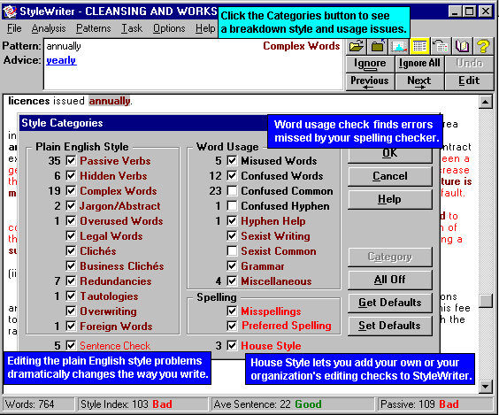Click the list with curved arrow icon
Image resolution: width=499 pixels, height=415 pixels.
(441, 47)
